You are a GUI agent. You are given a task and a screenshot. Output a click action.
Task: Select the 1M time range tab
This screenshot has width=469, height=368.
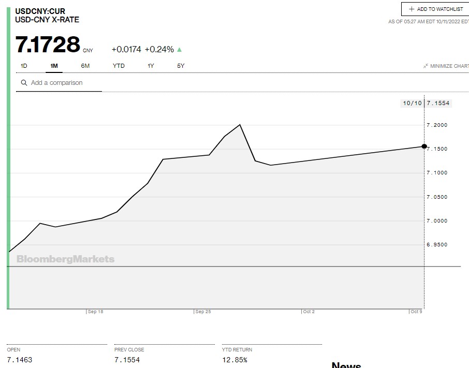tap(54, 66)
